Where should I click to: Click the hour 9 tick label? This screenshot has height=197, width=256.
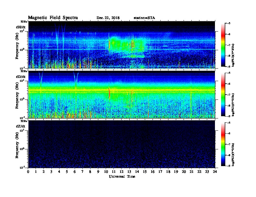point(98,172)
